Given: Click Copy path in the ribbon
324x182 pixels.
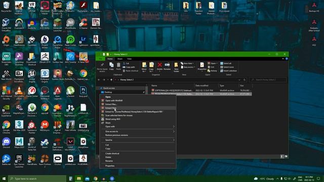Looking at the screenshot, I should (129, 67).
